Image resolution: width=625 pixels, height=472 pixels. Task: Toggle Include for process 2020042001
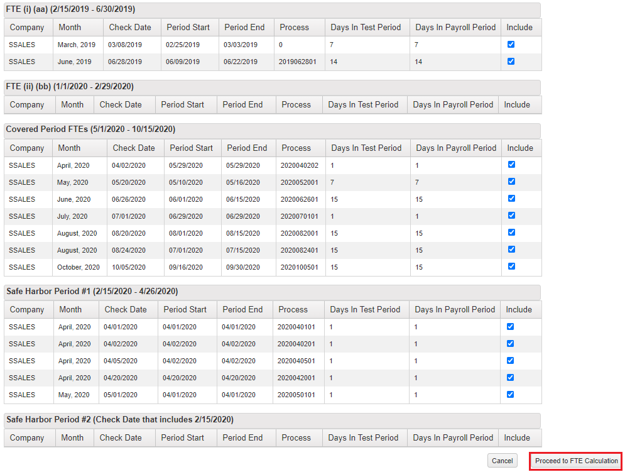(x=510, y=378)
